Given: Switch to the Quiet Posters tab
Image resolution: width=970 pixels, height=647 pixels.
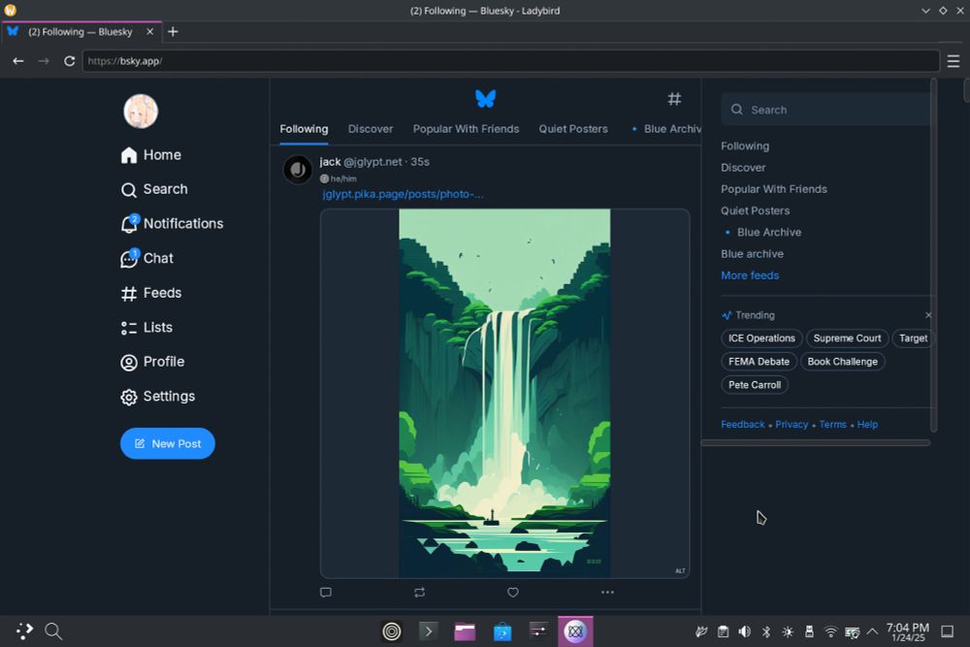Looking at the screenshot, I should (573, 129).
